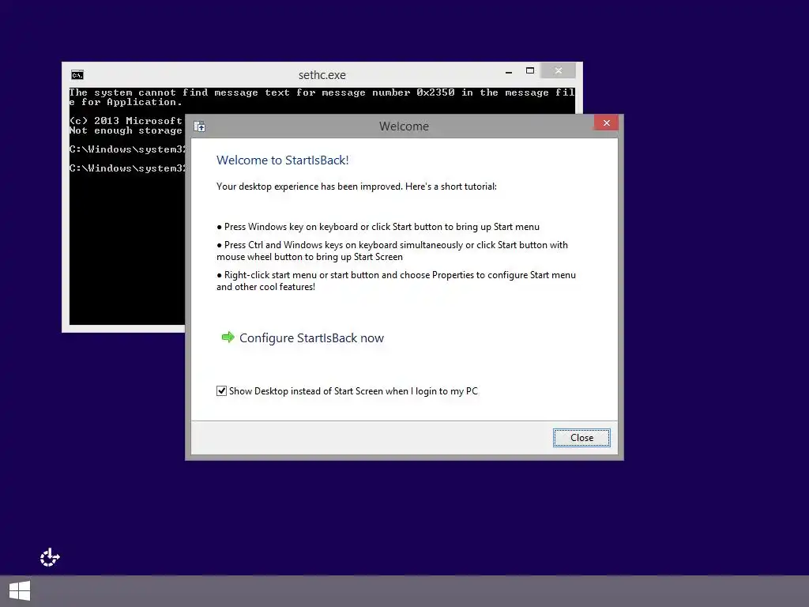The width and height of the screenshot is (809, 607).
Task: Click the Windows Start button on taskbar
Action: pyautogui.click(x=20, y=591)
